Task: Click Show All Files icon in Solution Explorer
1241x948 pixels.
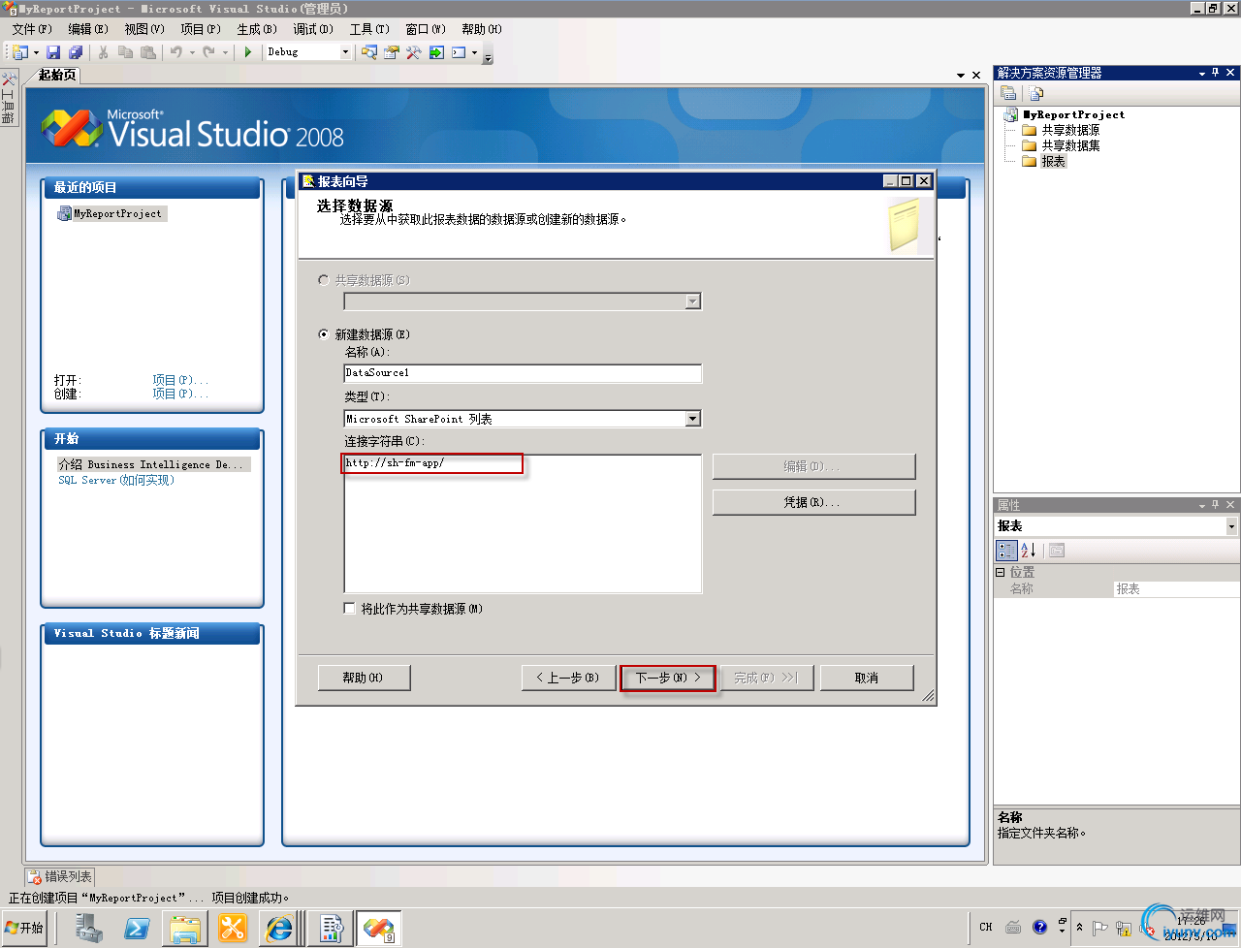Action: click(x=1036, y=93)
